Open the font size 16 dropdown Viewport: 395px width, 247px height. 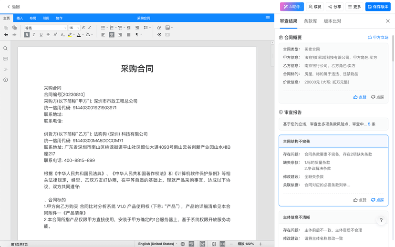[x=74, y=28]
